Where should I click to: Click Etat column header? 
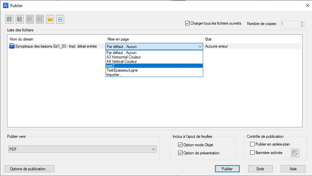[x=252, y=39]
